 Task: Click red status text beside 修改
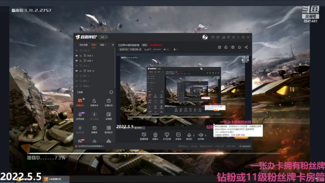pyautogui.click(x=156, y=45)
